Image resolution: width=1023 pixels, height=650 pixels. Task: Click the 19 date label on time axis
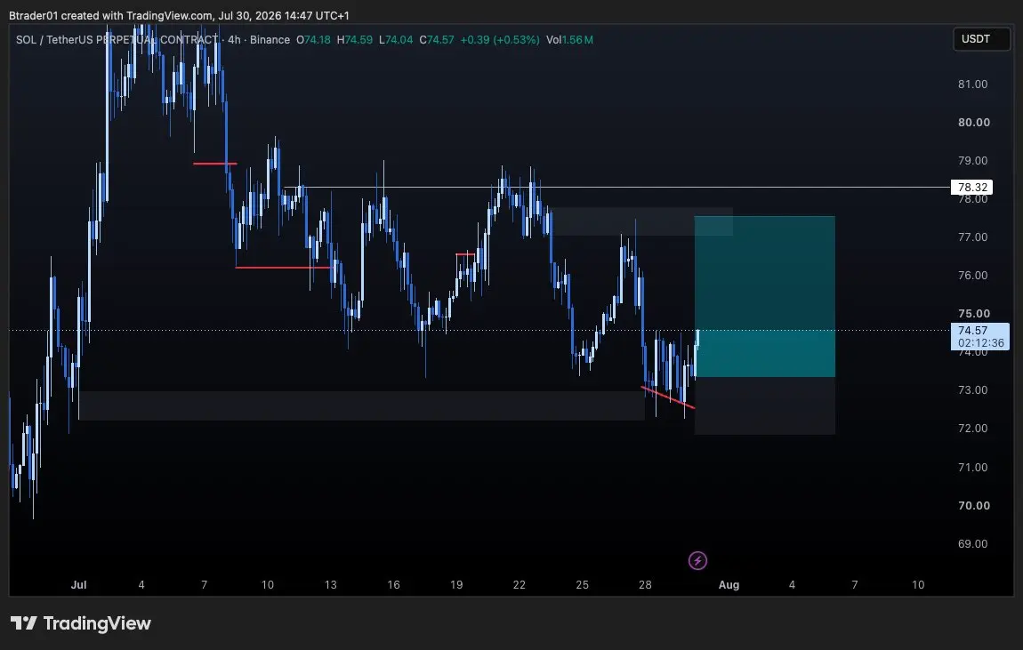click(456, 585)
